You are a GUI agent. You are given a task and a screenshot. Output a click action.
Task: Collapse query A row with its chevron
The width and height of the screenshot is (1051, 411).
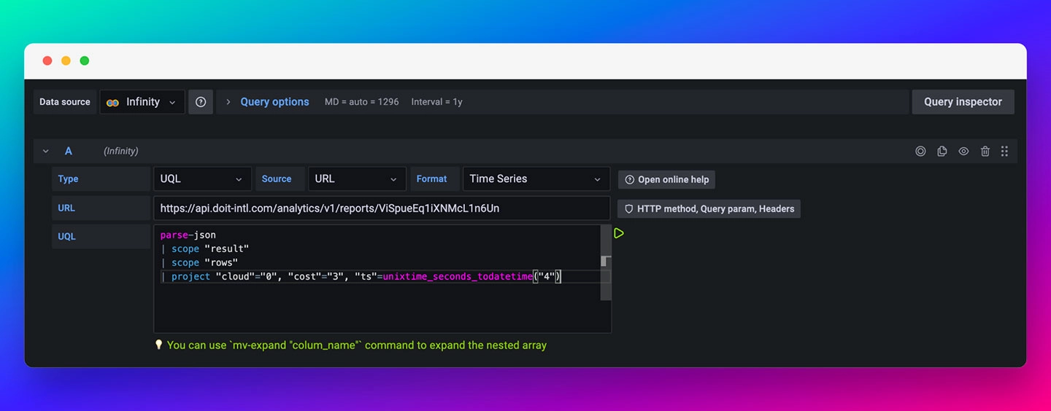[46, 151]
